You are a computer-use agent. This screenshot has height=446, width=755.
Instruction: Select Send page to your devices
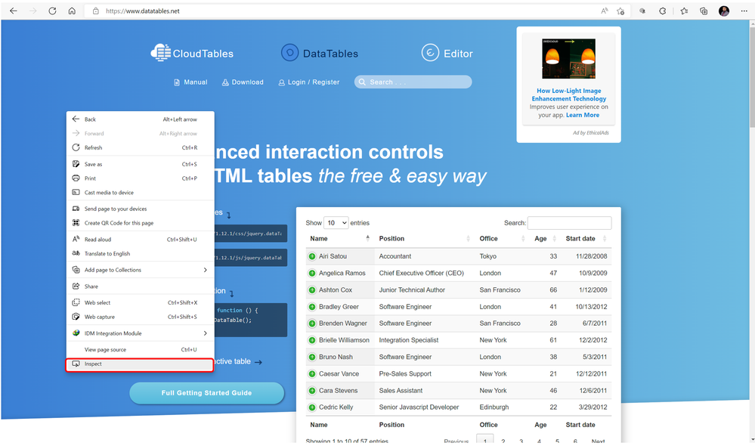click(140, 209)
